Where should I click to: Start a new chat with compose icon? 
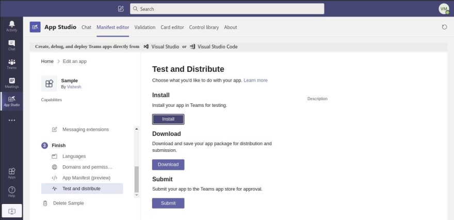[121, 9]
